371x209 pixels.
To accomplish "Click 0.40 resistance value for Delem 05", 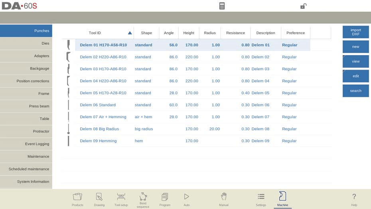I will (x=245, y=93).
